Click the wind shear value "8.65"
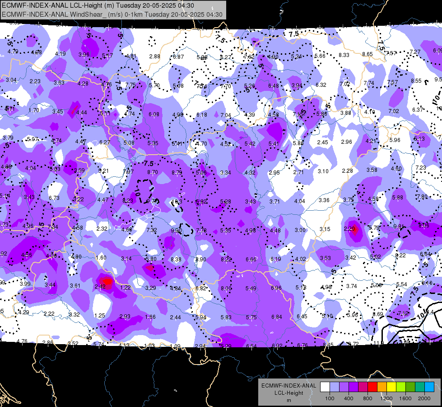This screenshot has height=407, width=442. [x=368, y=54]
